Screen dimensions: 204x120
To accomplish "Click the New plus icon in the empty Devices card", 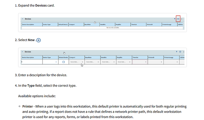I will pyautogui.click(x=178, y=19).
